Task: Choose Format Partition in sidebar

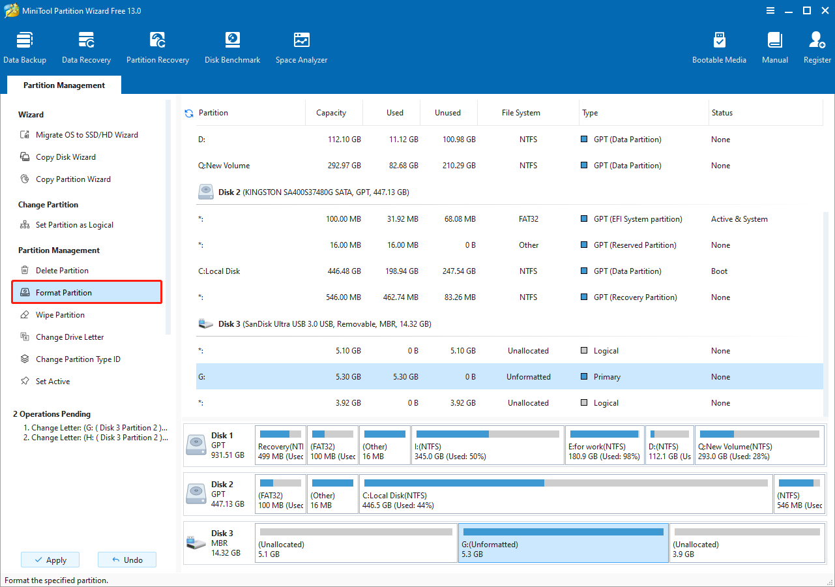Action: 87,293
